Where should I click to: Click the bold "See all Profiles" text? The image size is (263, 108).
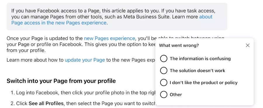click(x=46, y=104)
